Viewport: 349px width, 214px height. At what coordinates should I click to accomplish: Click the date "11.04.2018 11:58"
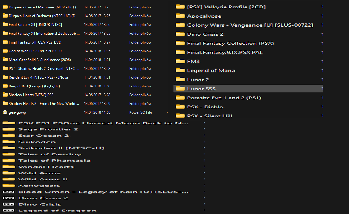tap(97, 86)
